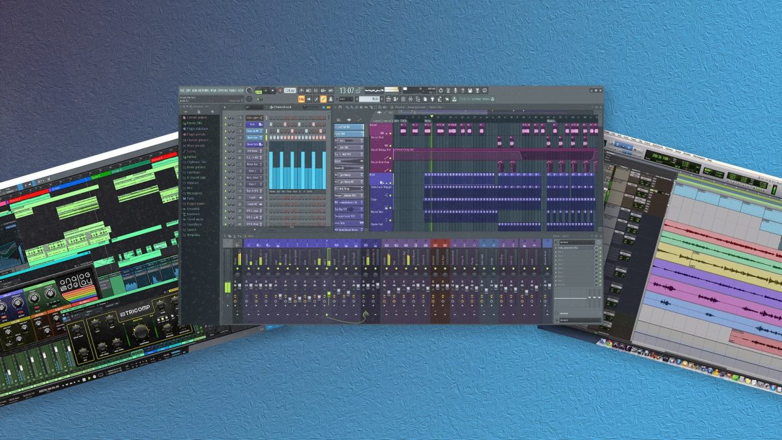Viewport: 782px width, 440px height.
Task: Expand Recent files folder in FL Browser
Action: pyautogui.click(x=194, y=123)
